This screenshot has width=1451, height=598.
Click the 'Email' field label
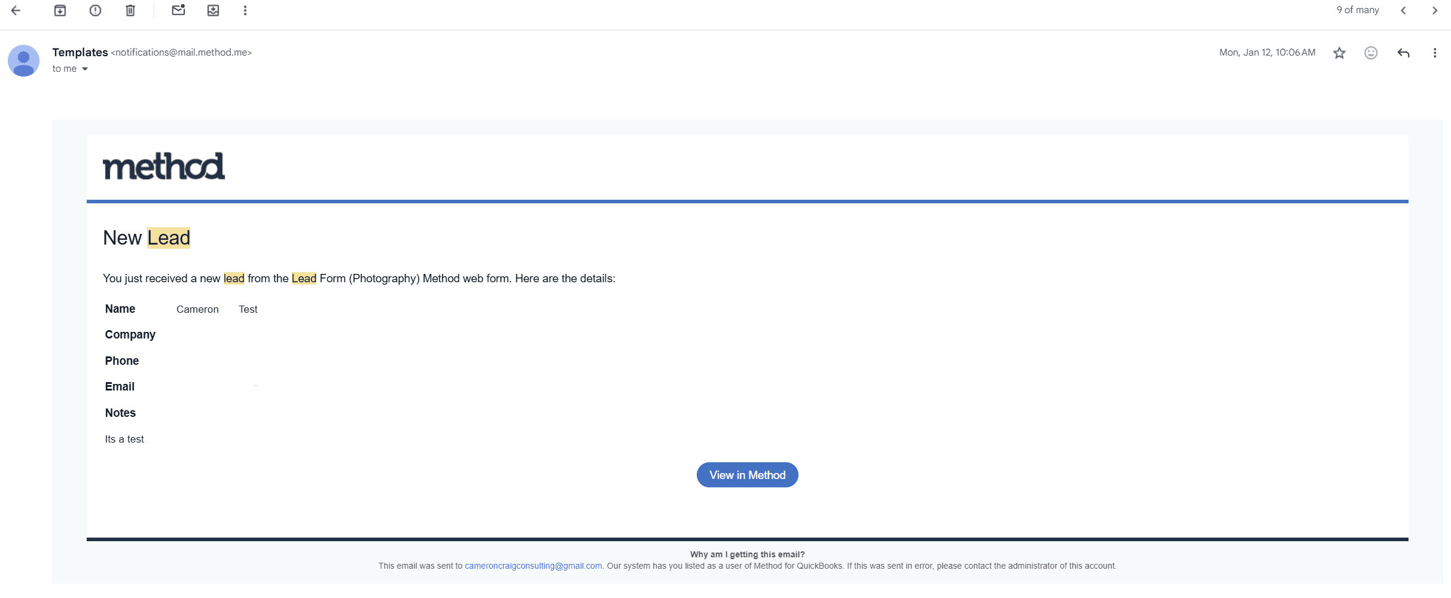tap(120, 386)
